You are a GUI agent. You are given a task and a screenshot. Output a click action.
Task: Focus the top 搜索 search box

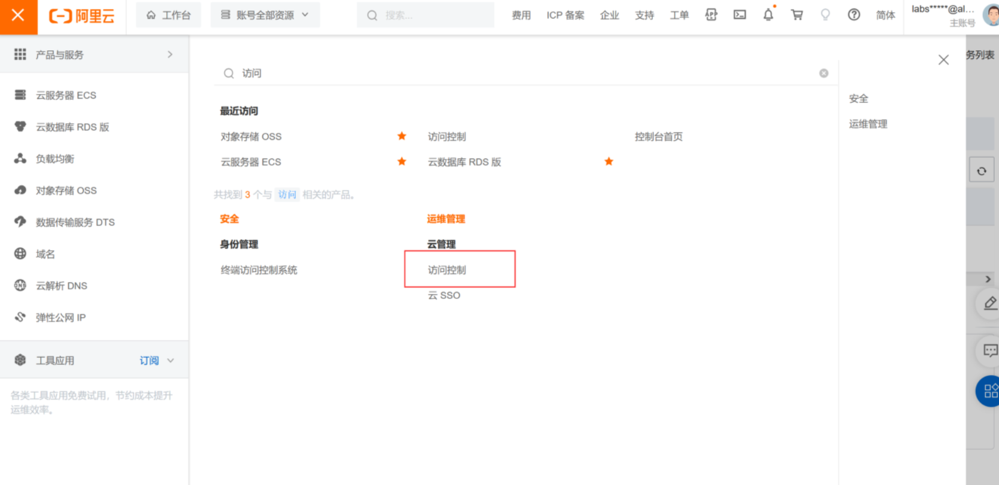click(425, 15)
